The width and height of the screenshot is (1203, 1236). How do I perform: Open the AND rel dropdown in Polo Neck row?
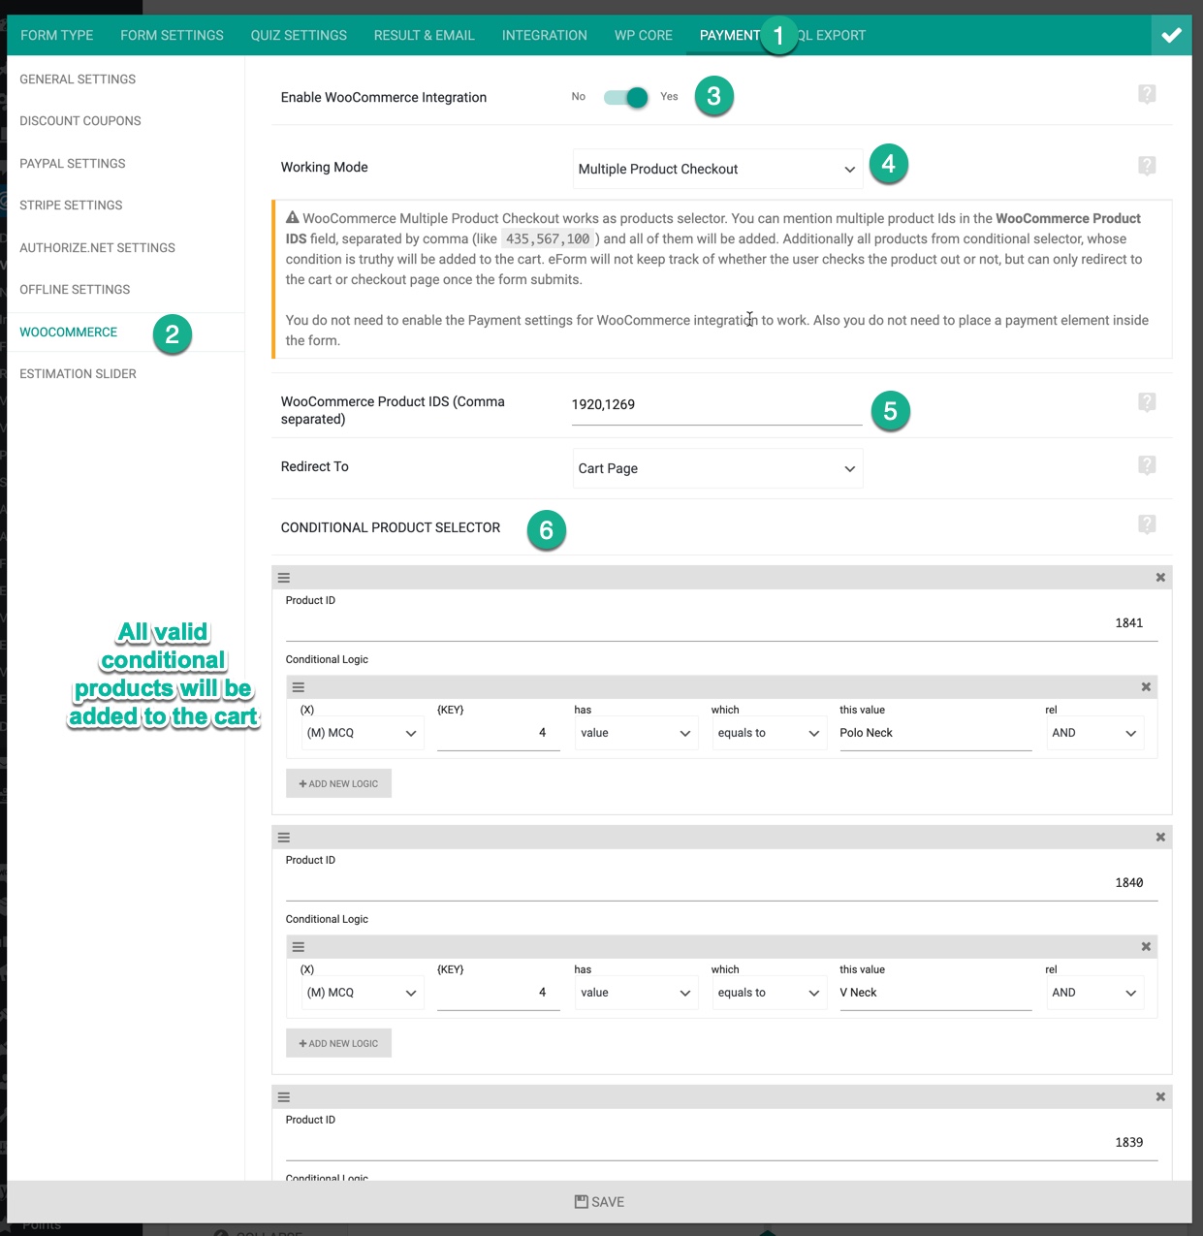[1095, 733]
